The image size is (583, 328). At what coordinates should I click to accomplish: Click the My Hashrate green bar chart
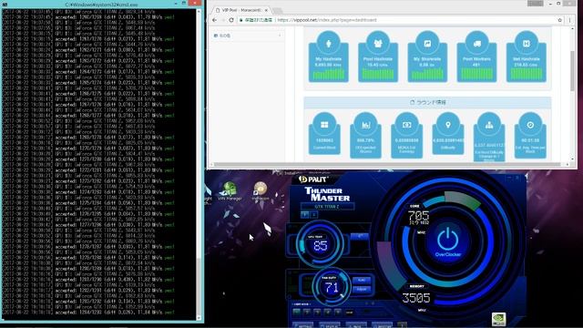coord(328,75)
